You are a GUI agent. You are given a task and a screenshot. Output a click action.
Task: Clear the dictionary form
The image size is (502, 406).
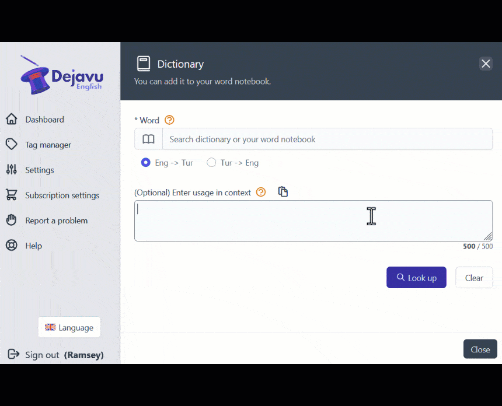[474, 277]
